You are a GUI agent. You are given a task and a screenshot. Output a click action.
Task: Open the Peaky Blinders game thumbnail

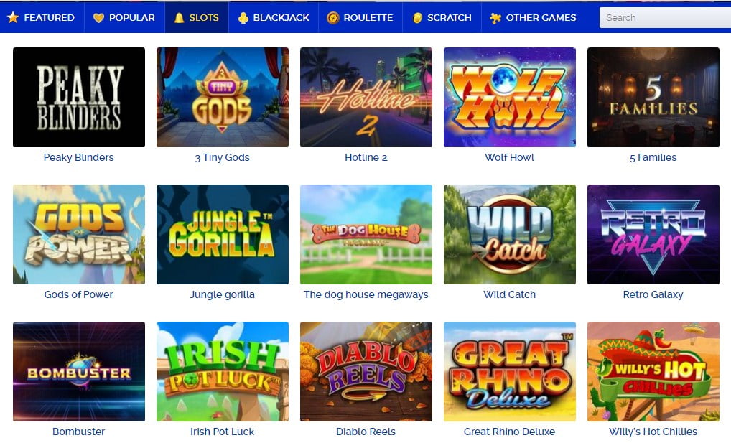coord(79,97)
